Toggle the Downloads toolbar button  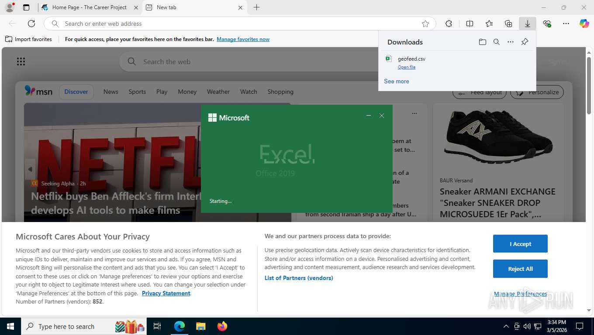528,24
